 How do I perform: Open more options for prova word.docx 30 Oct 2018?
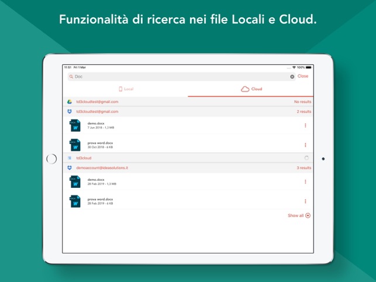click(305, 145)
